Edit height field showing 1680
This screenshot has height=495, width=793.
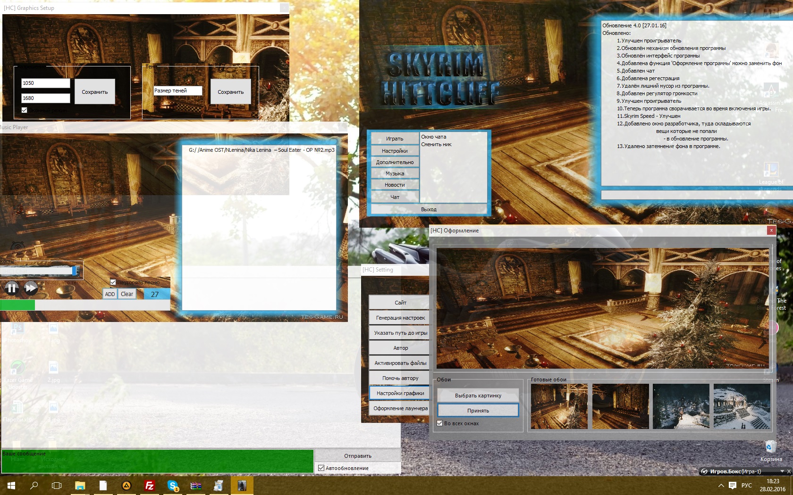pyautogui.click(x=46, y=98)
